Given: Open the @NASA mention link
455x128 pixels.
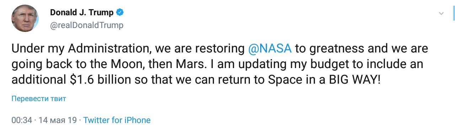Looking at the screenshot, I should pos(270,49).
